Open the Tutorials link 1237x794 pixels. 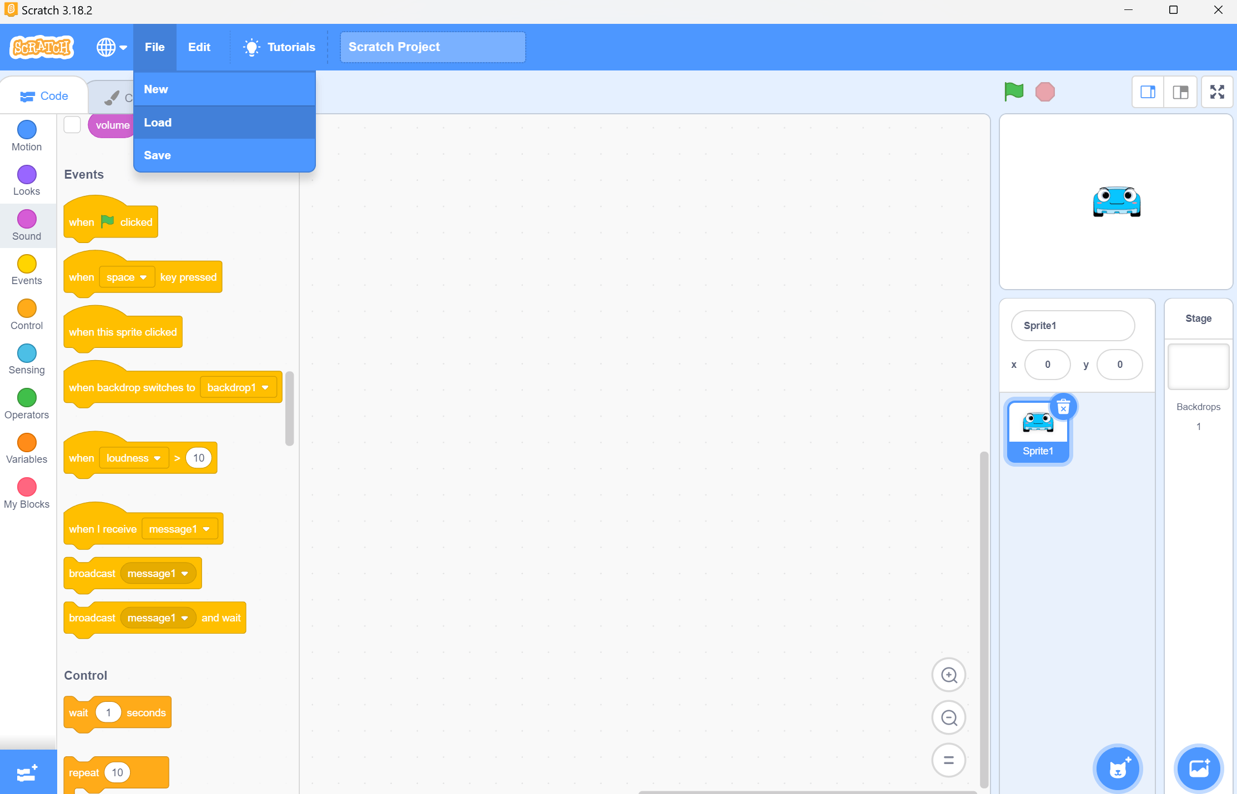point(279,47)
